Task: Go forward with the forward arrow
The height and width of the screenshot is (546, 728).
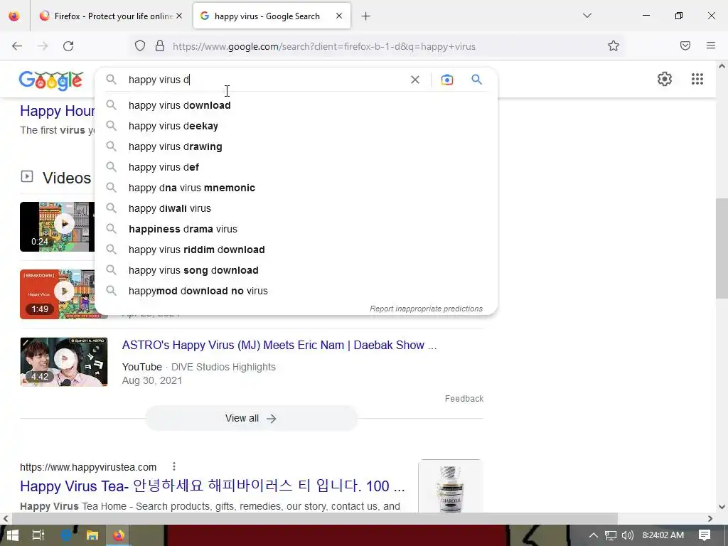Action: [43, 46]
